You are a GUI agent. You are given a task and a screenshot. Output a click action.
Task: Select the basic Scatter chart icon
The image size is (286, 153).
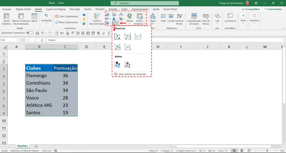coord(117,37)
